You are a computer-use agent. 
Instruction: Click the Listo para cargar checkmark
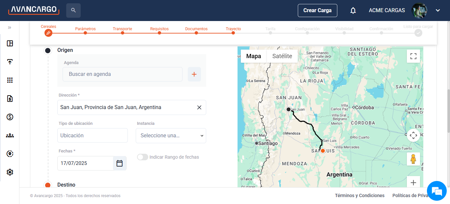(x=418, y=33)
